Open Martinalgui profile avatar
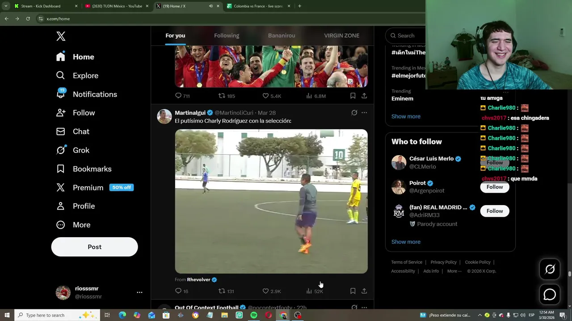The width and height of the screenshot is (572, 321). coord(164,116)
